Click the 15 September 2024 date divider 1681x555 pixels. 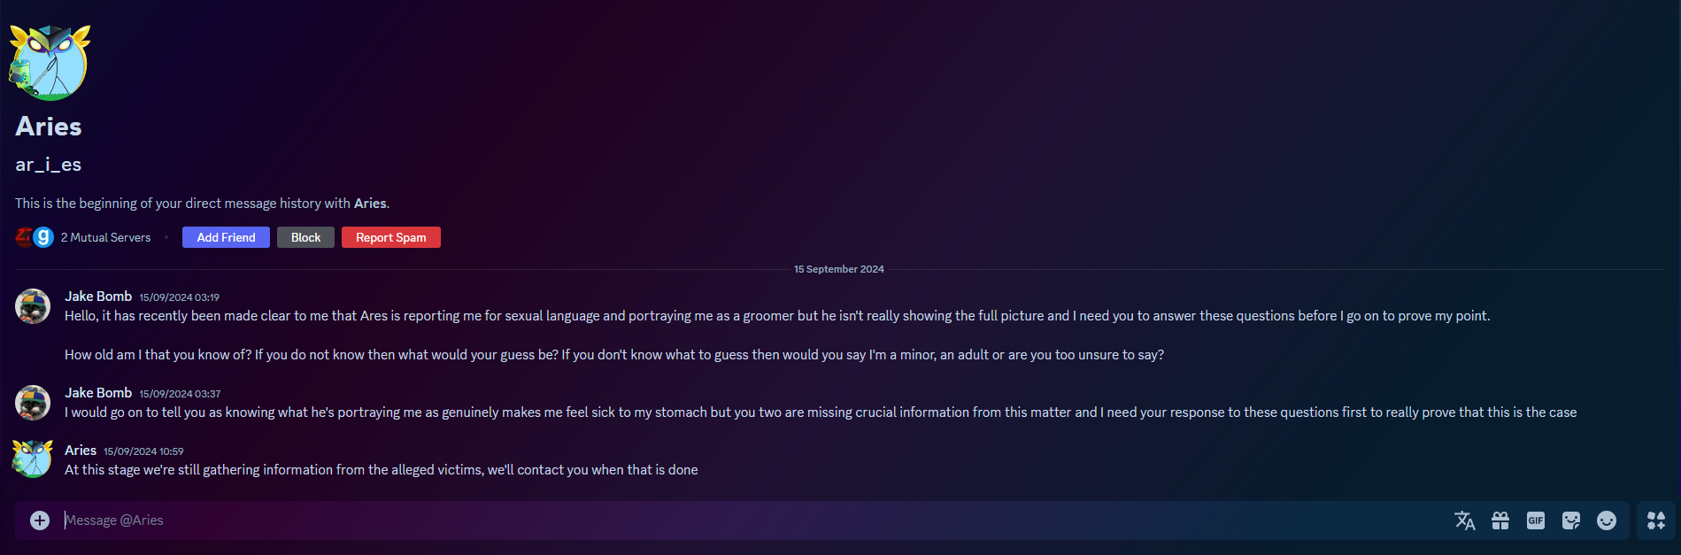[837, 268]
